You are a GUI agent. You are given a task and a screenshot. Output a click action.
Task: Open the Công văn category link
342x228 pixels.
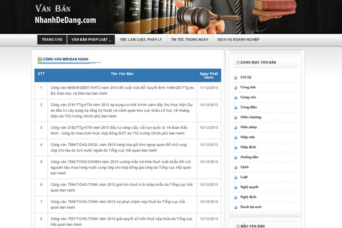tap(248, 97)
